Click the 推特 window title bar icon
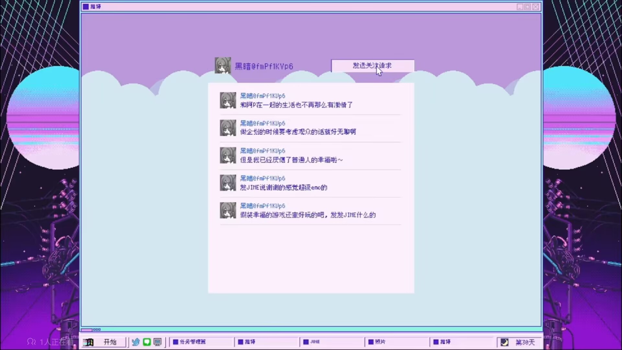The height and width of the screenshot is (350, 622). (86, 6)
